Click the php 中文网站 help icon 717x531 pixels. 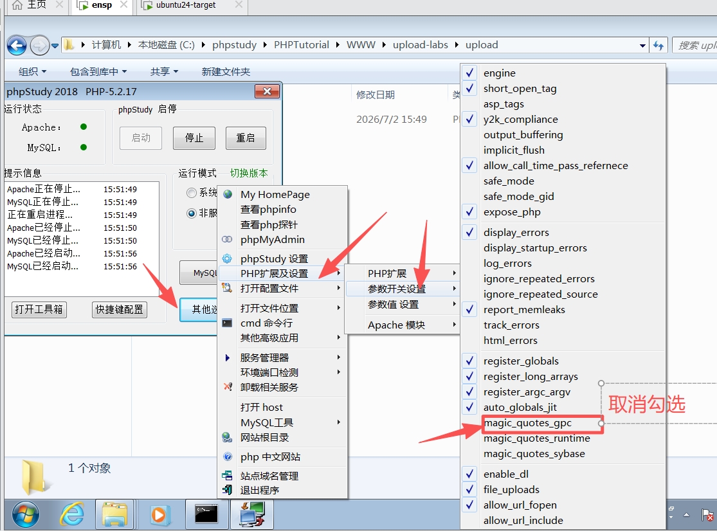[x=227, y=456]
